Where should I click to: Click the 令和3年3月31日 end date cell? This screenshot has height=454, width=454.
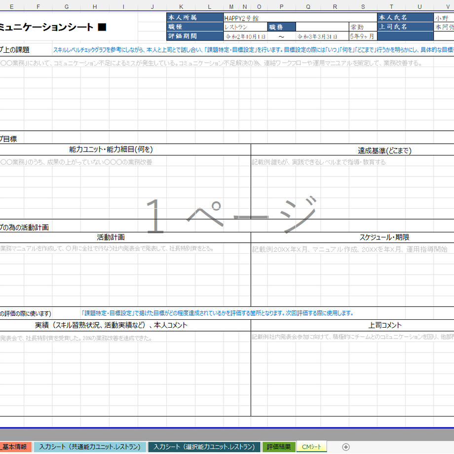(323, 36)
